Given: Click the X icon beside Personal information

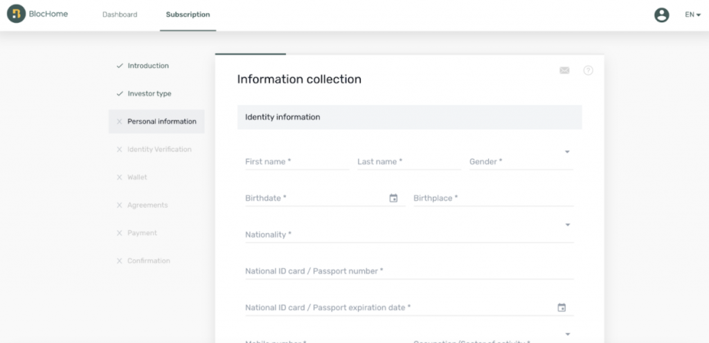Looking at the screenshot, I should [x=119, y=122].
